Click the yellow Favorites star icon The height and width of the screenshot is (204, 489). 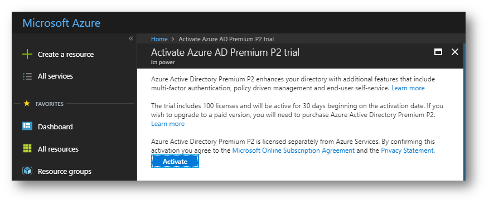coord(27,104)
